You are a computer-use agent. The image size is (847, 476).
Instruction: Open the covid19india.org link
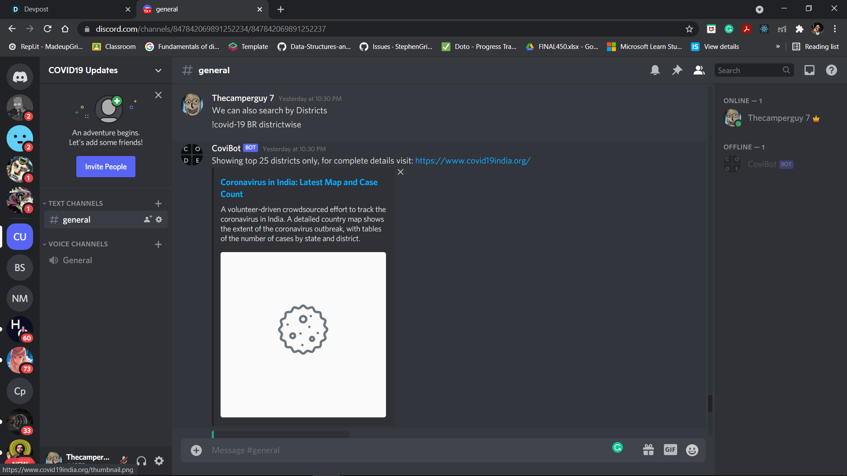[472, 160]
